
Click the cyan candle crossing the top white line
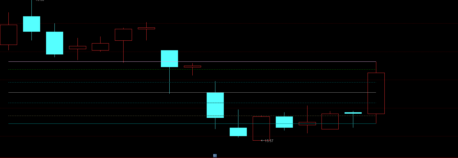(x=169, y=59)
